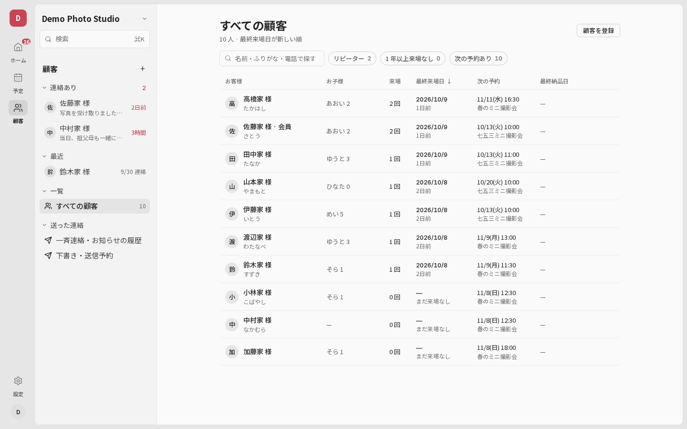Sort by the お子様 column header

pos(335,82)
